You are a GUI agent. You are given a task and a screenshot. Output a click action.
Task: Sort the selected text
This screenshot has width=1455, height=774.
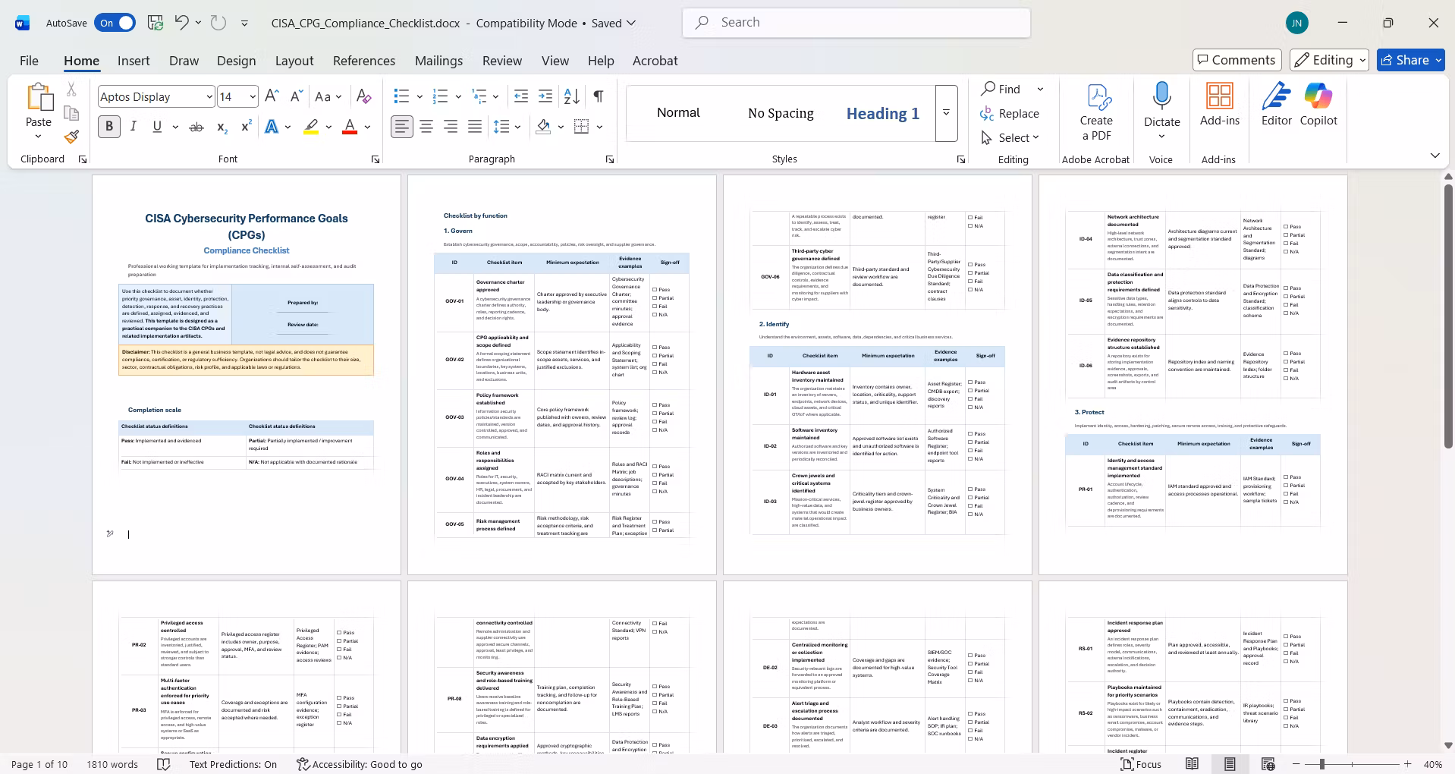(x=572, y=96)
